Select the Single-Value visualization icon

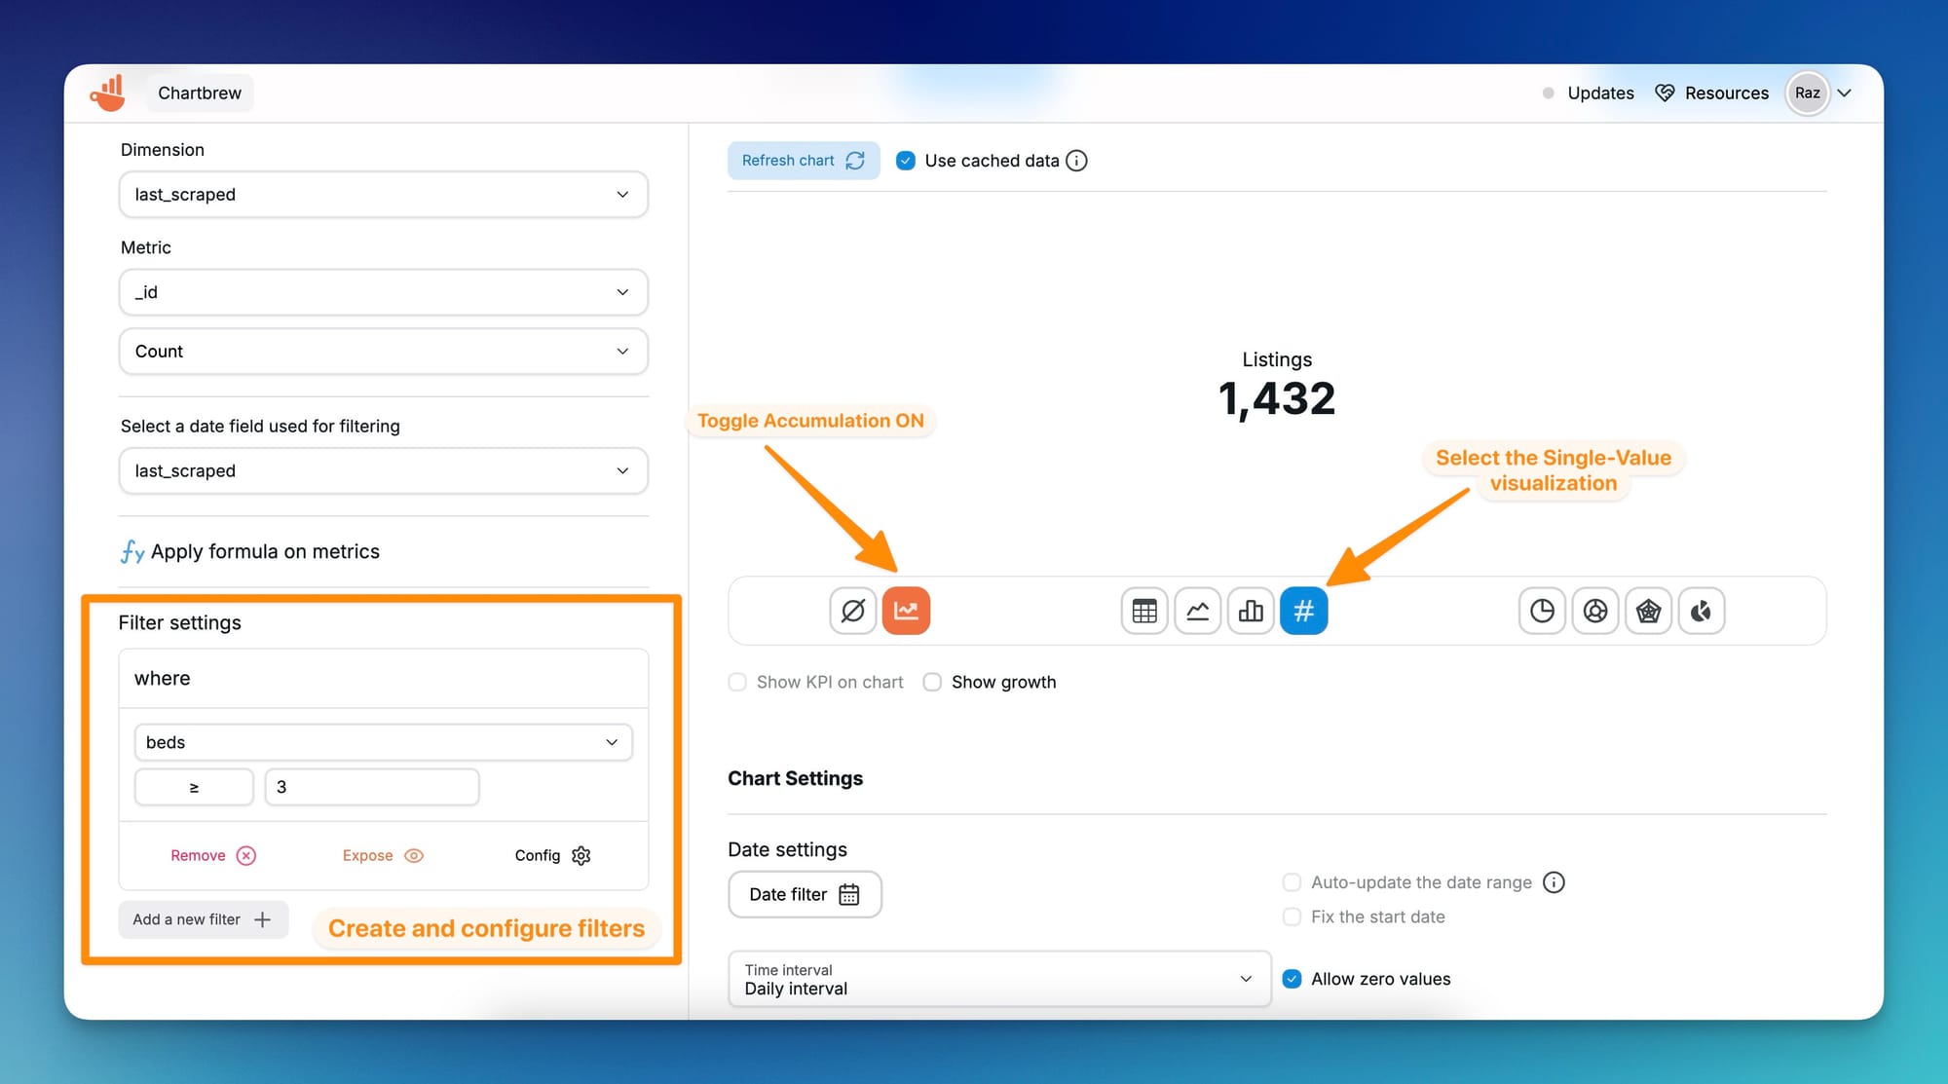click(x=1303, y=611)
